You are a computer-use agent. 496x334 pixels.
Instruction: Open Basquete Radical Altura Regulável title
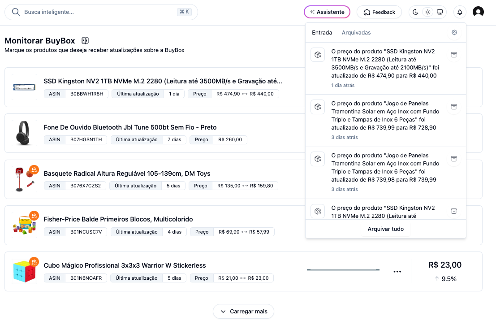127,174
